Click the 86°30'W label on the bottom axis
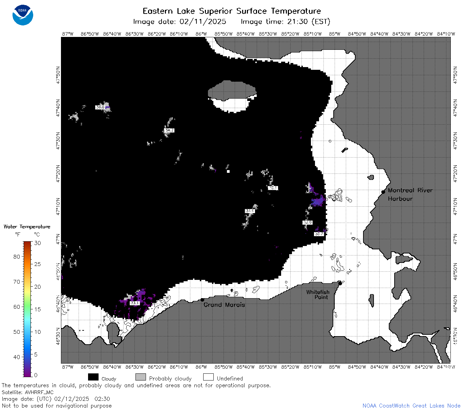The height and width of the screenshot is (411, 464). tap(134, 367)
